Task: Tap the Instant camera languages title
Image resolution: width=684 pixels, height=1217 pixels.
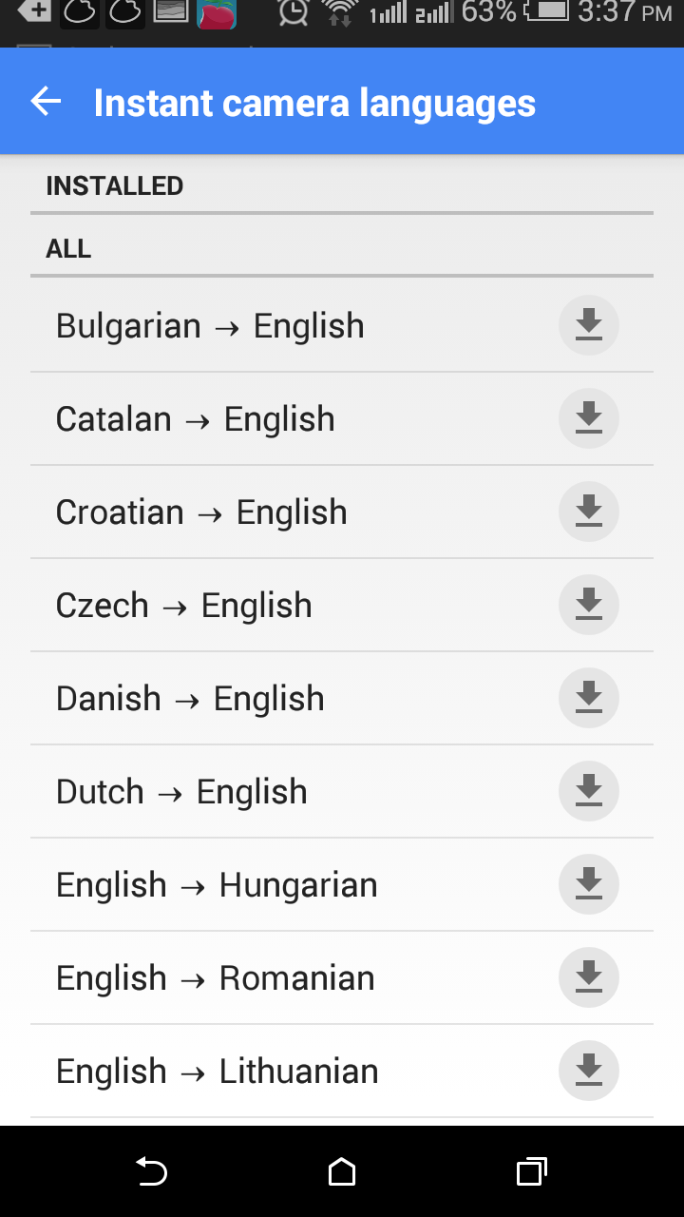Action: (314, 104)
